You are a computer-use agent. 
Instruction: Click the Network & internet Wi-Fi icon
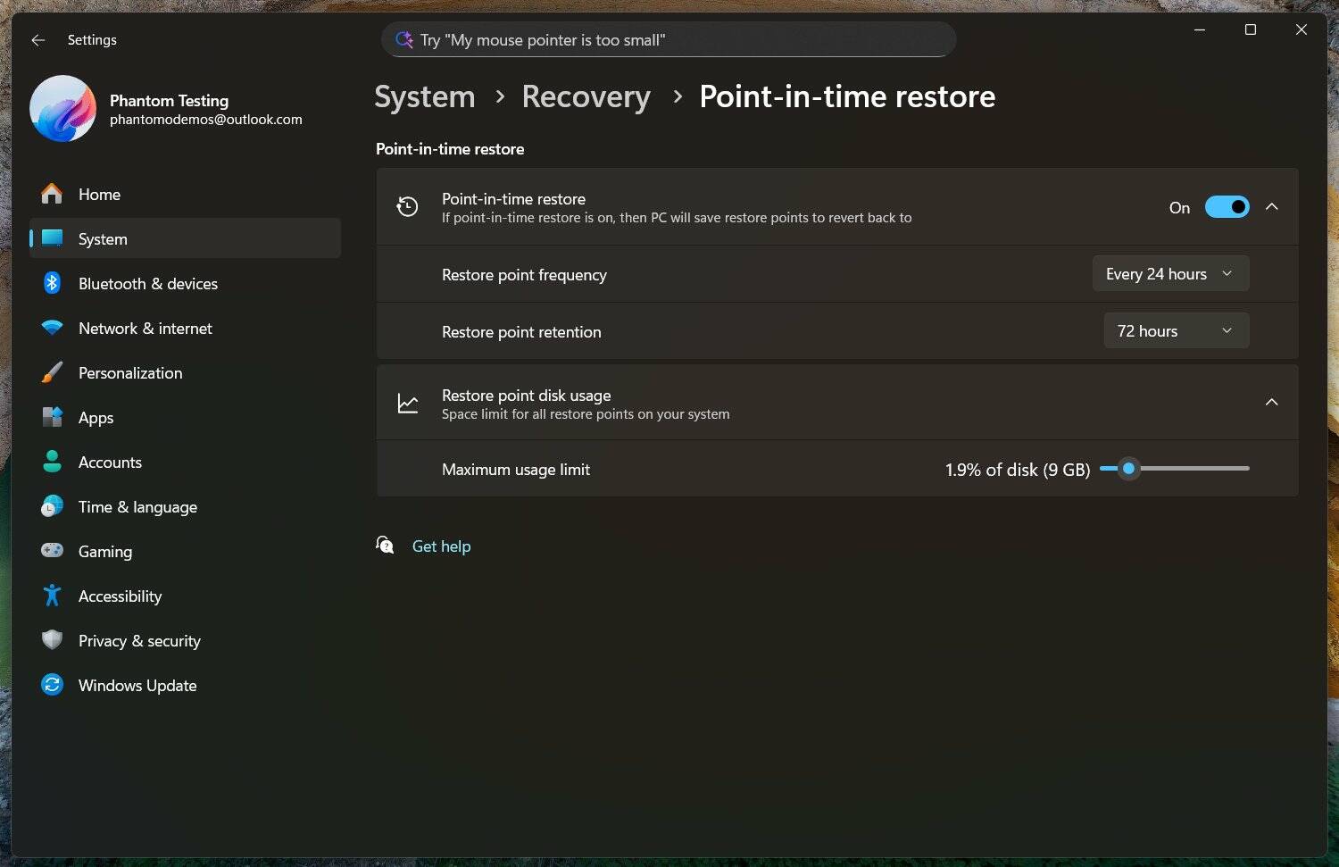click(52, 328)
